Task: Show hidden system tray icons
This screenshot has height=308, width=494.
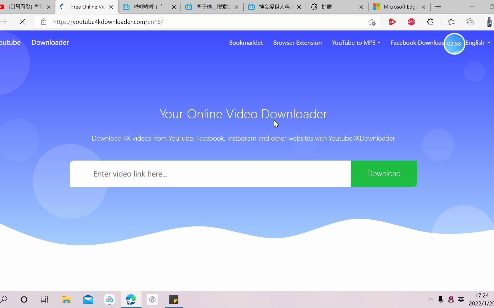Action: (x=430, y=299)
